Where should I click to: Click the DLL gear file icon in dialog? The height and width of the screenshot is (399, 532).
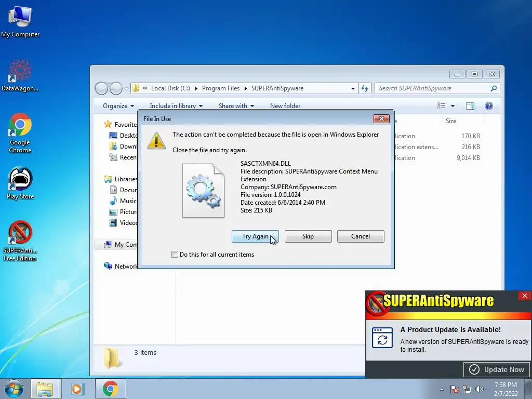pyautogui.click(x=203, y=191)
